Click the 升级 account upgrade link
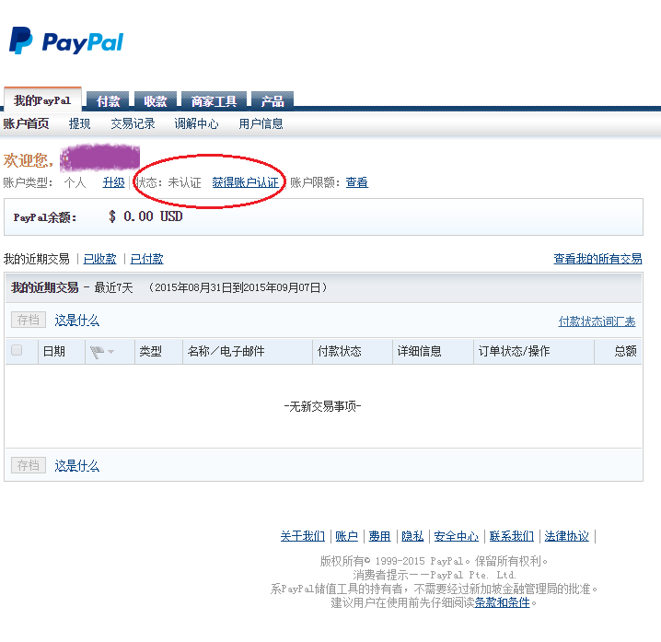Image resolution: width=661 pixels, height=642 pixels. tap(113, 182)
